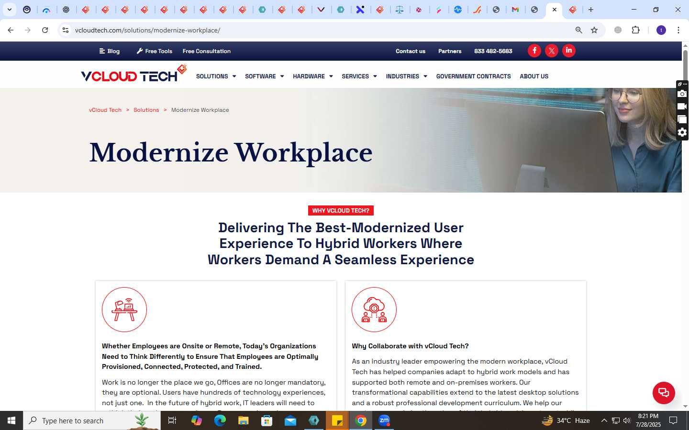Expand the SOFTWARE menu
Image resolution: width=689 pixels, height=430 pixels.
tap(264, 76)
